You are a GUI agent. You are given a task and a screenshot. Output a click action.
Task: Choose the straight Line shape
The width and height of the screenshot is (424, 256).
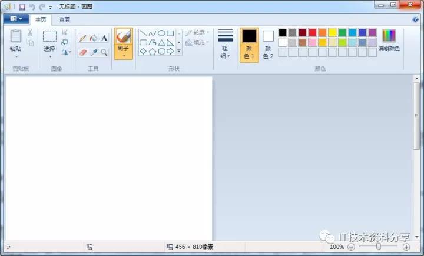tap(143, 33)
